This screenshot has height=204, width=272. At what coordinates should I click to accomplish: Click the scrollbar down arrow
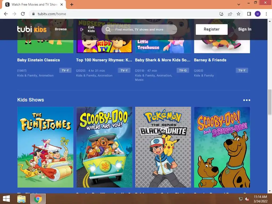click(x=270, y=191)
